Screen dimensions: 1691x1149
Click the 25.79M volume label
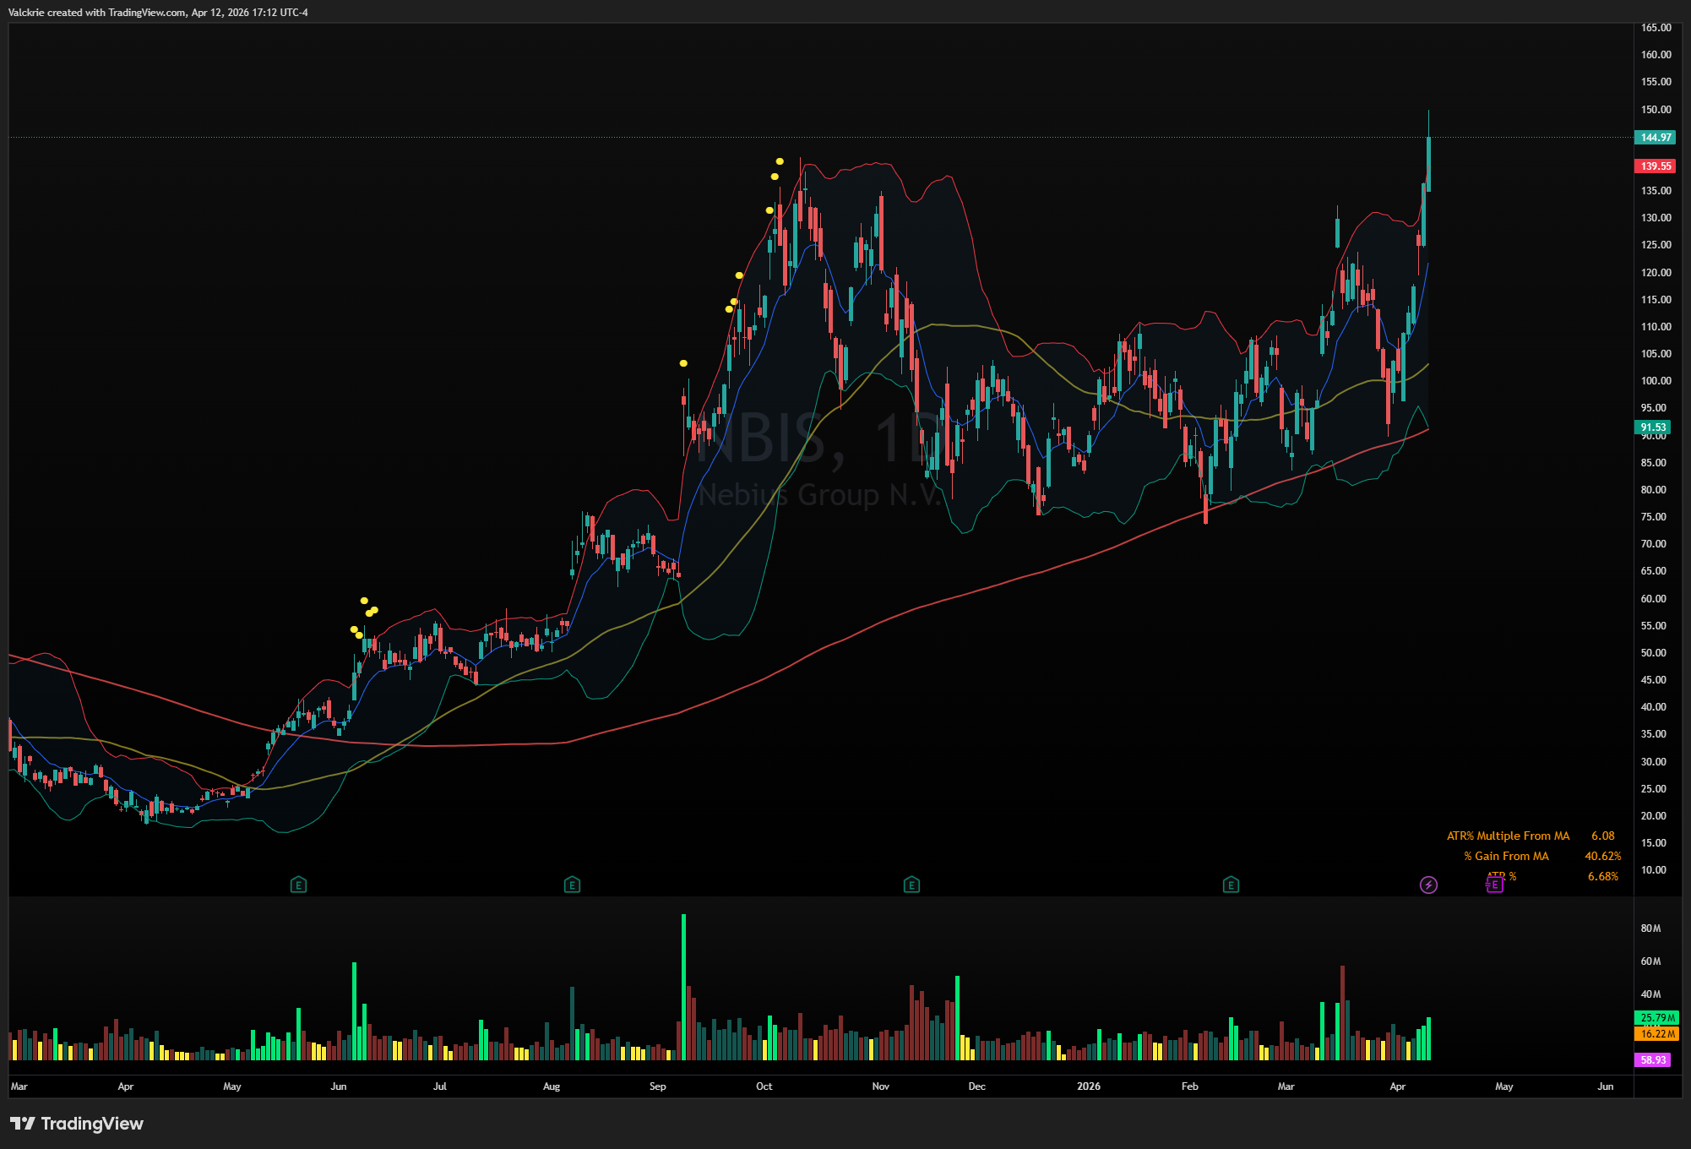tap(1657, 1018)
